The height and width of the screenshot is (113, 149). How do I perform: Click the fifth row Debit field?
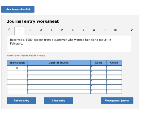98,87
